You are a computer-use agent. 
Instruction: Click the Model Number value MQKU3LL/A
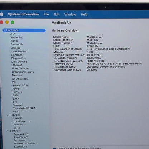[x=94, y=43]
